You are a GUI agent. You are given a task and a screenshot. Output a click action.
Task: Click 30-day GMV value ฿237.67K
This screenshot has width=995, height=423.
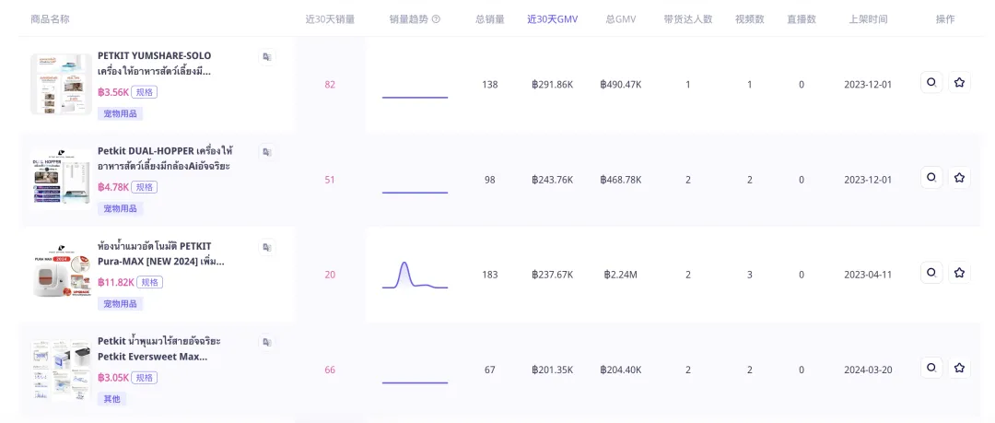(552, 275)
